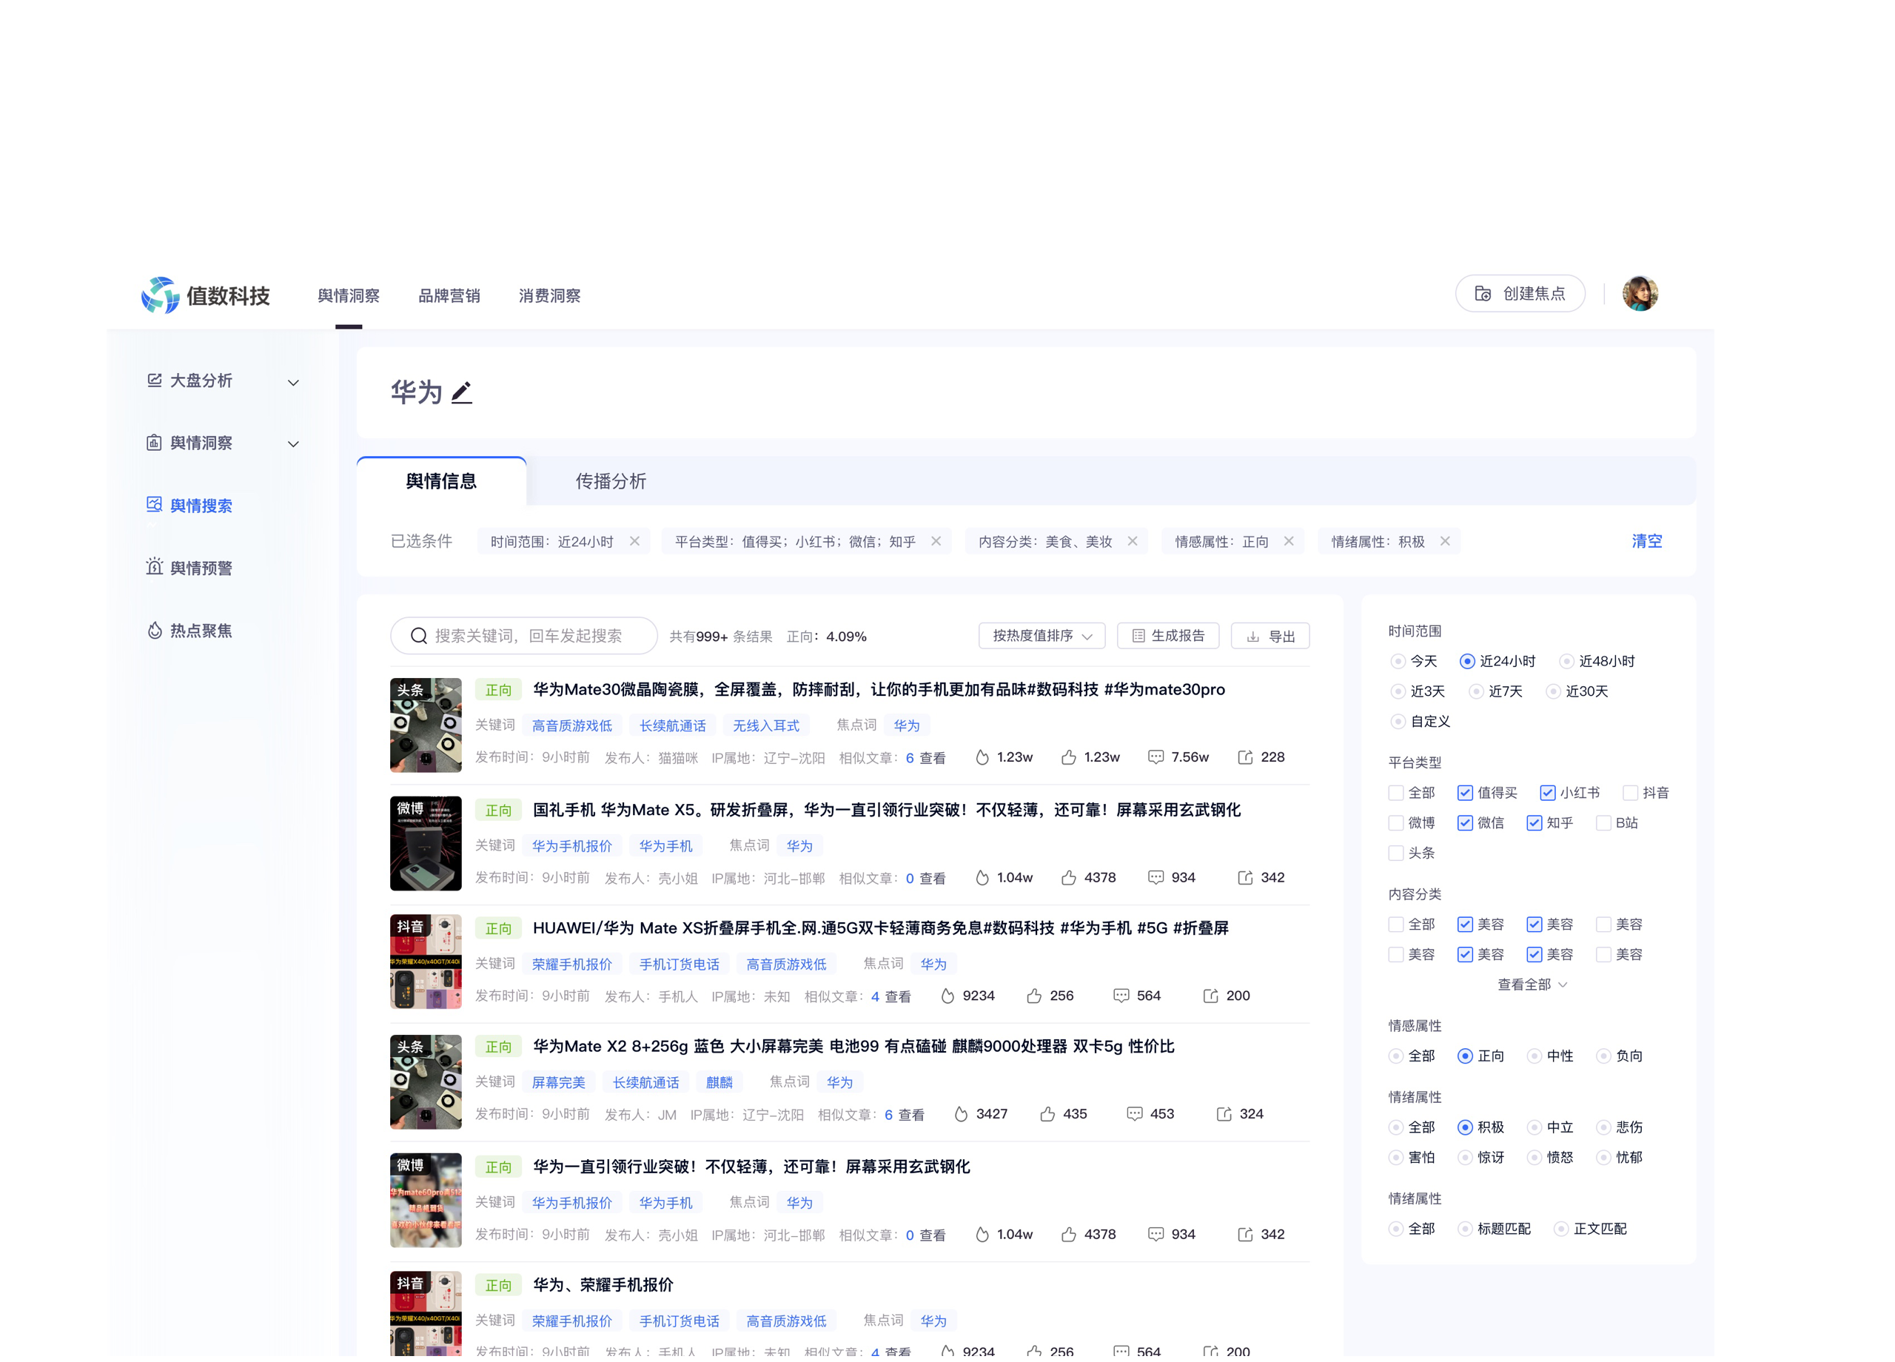Image resolution: width=1895 pixels, height=1362 pixels.
Task: Remove the 平台类型 filter tag
Action: point(936,541)
